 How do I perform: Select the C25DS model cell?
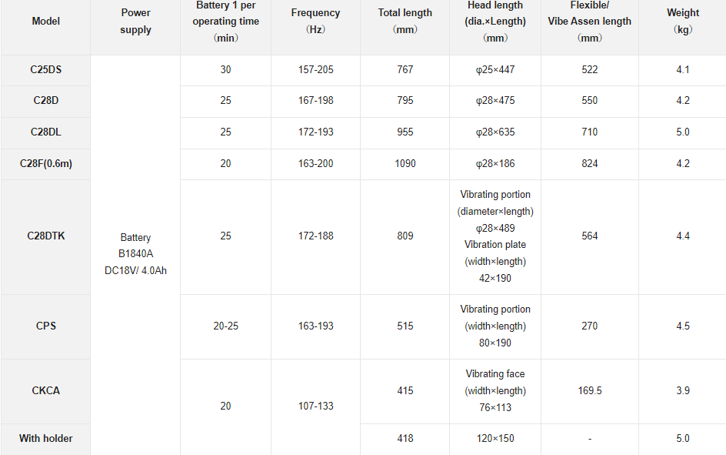point(45,70)
